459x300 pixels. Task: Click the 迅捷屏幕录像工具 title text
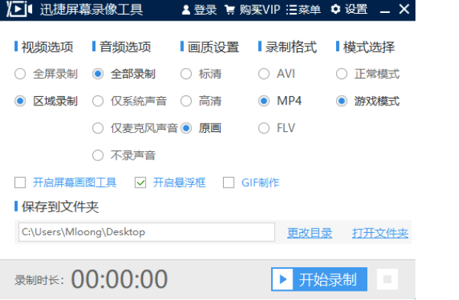click(x=92, y=9)
